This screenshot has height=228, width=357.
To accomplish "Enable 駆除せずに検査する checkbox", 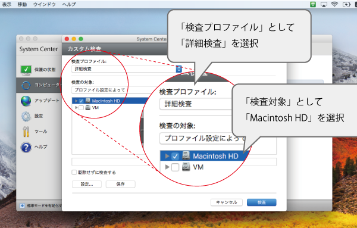I will [74, 173].
